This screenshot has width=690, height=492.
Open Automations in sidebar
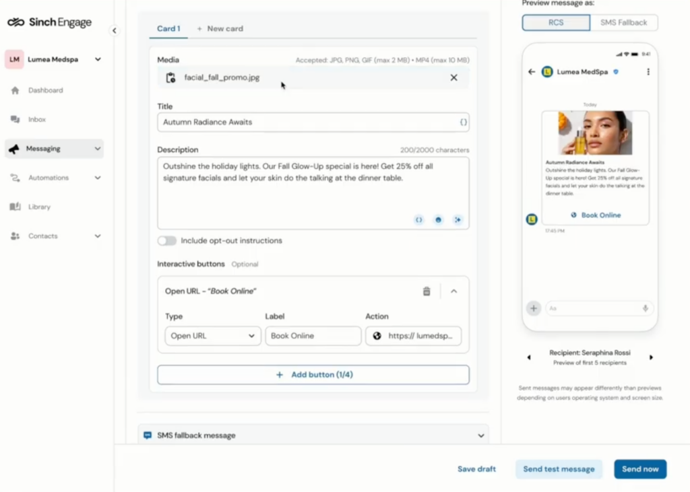click(49, 178)
